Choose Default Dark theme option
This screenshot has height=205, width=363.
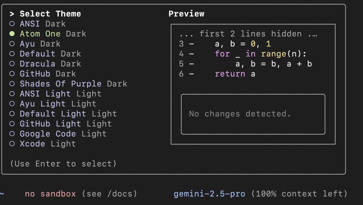tap(50, 54)
